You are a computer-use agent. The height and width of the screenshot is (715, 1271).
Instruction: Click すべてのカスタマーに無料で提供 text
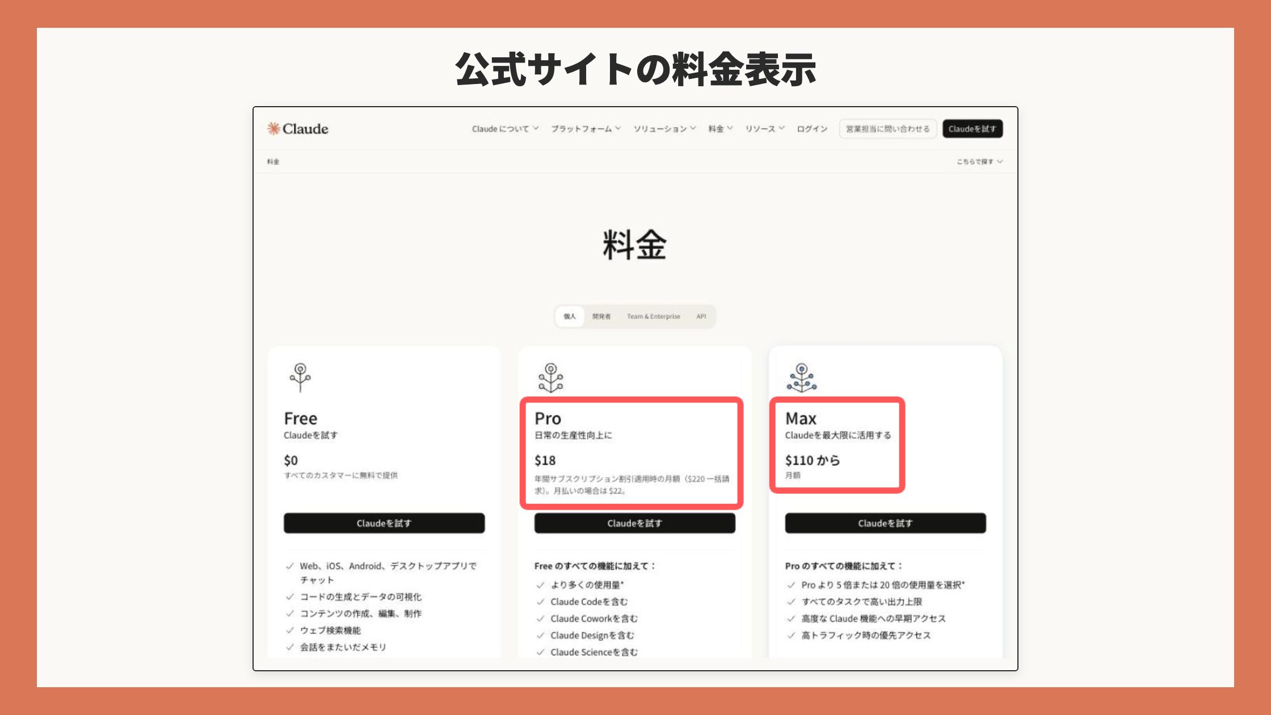(341, 476)
